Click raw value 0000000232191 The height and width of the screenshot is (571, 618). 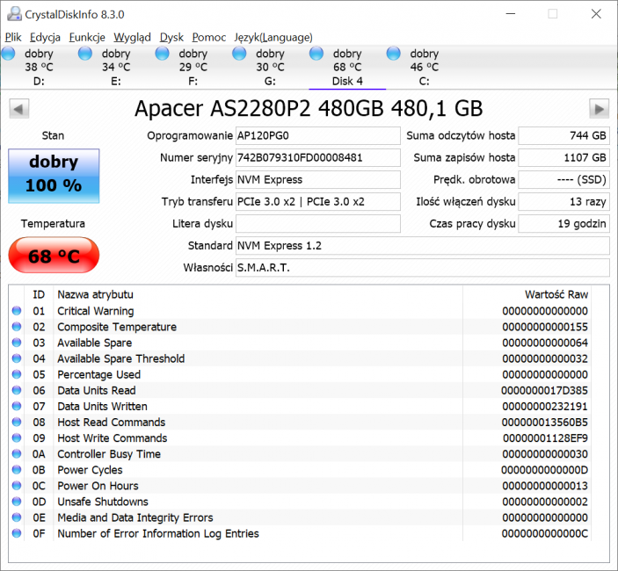(545, 407)
